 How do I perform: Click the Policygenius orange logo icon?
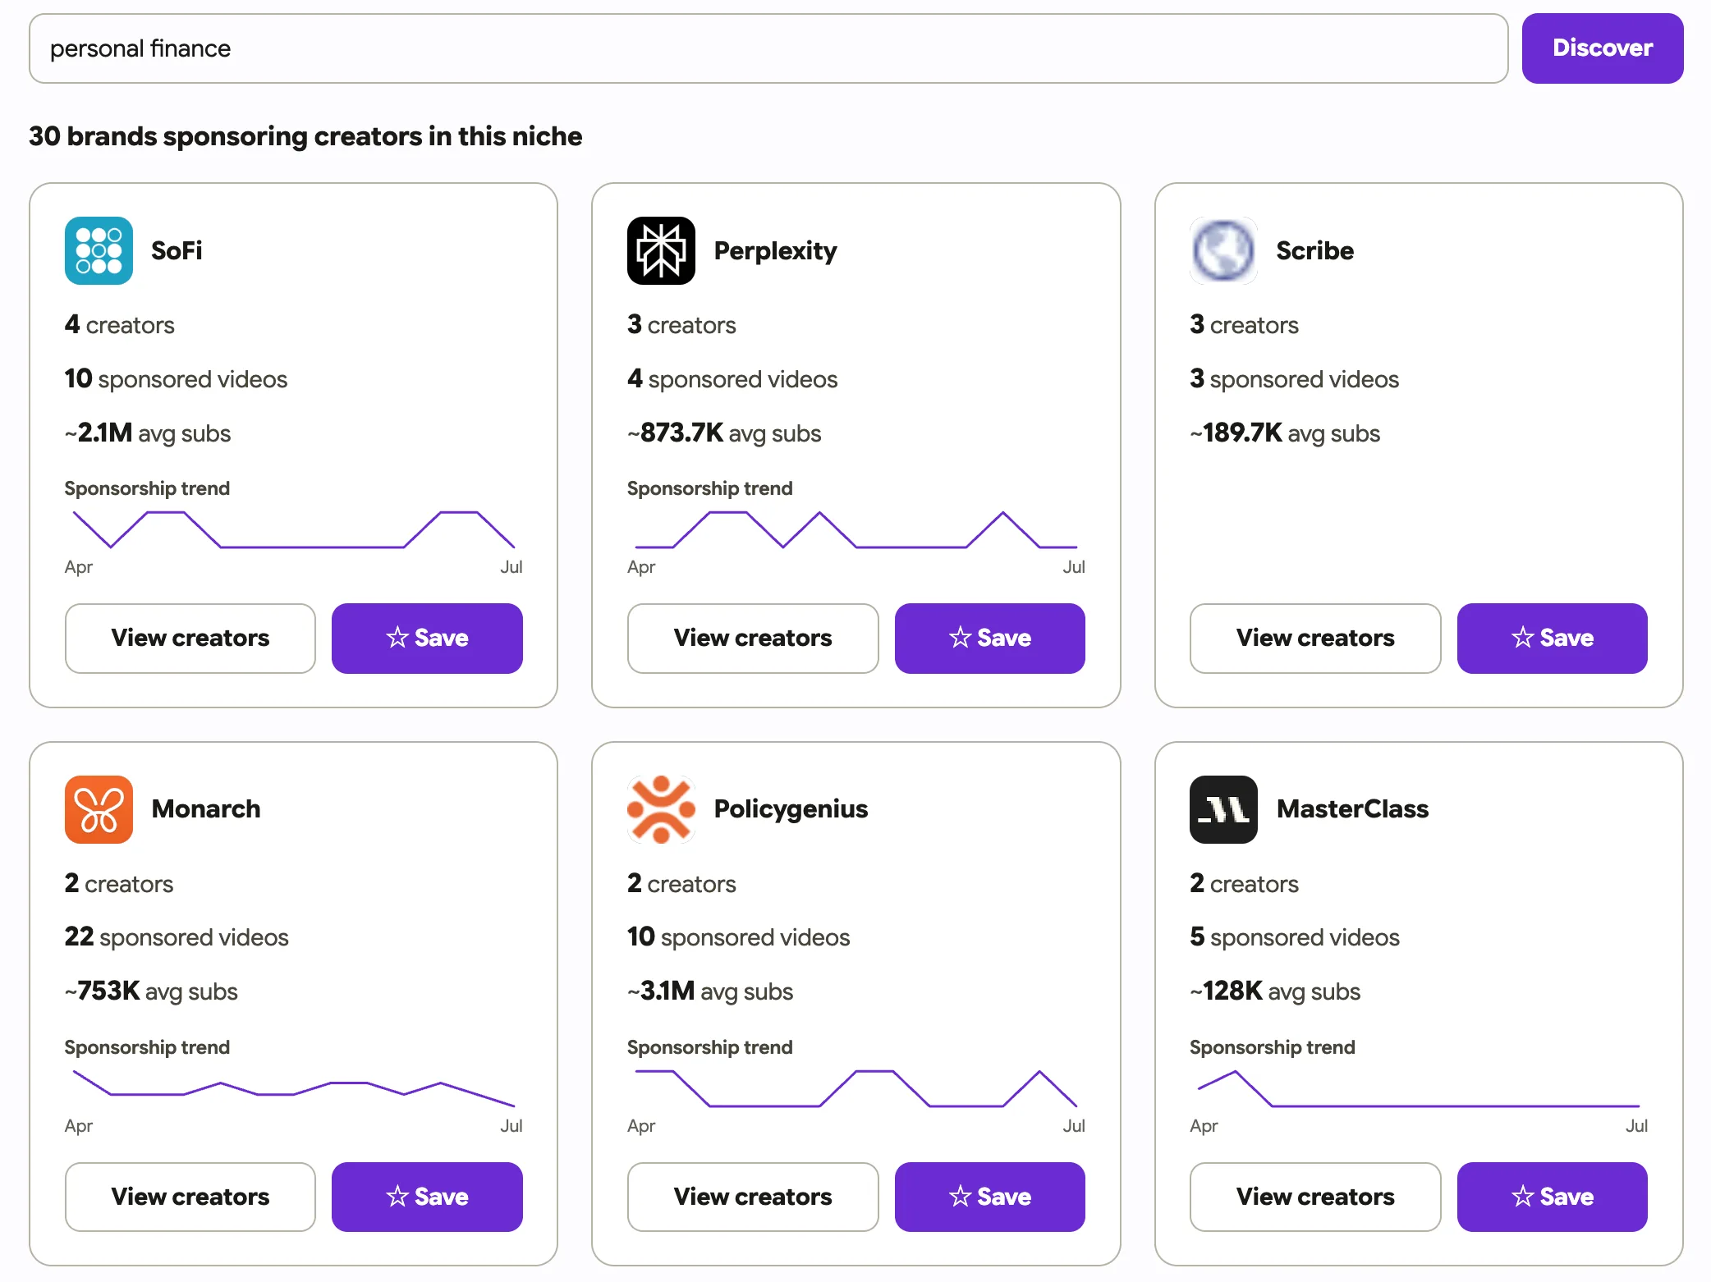(661, 809)
